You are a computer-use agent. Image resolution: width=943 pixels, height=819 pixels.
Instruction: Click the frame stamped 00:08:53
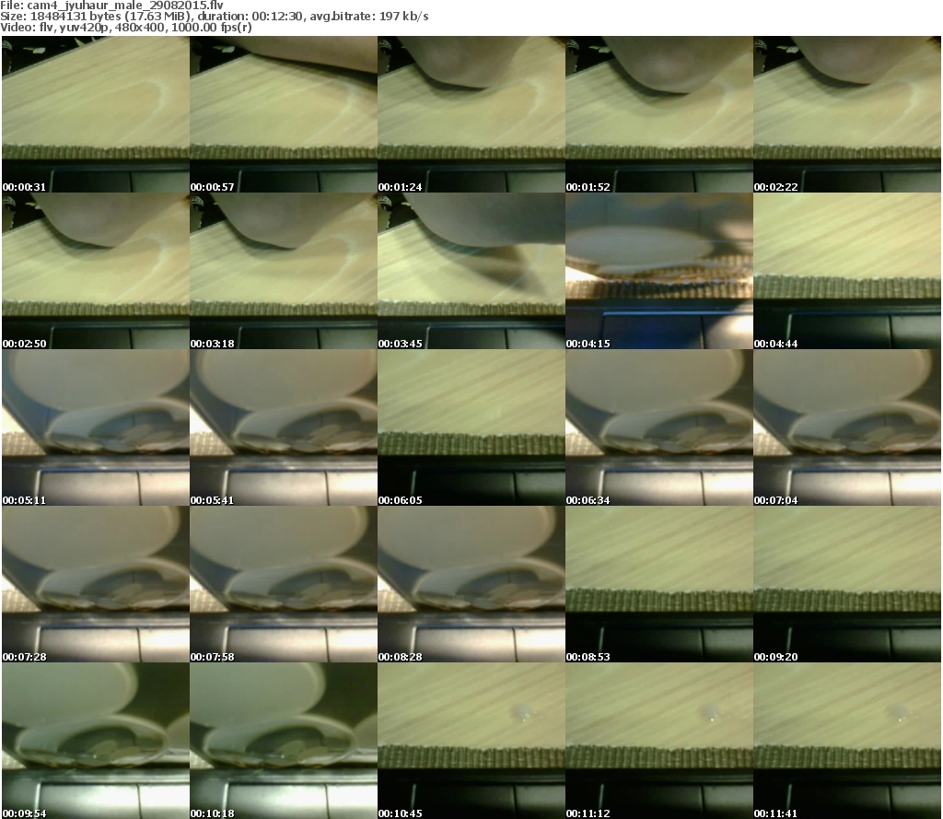[x=659, y=584]
